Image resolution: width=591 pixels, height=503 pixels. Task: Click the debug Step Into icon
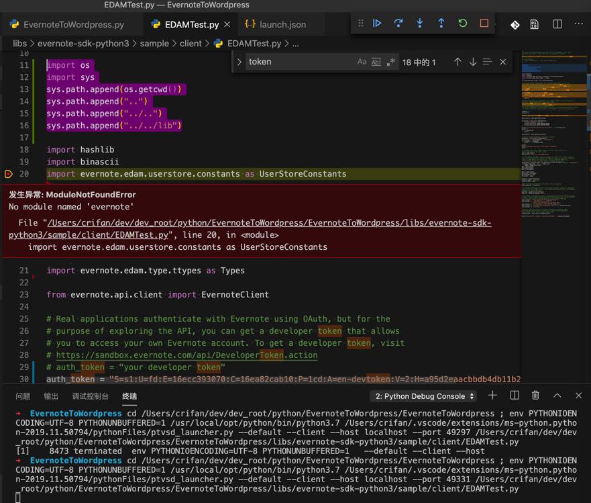pyautogui.click(x=419, y=24)
